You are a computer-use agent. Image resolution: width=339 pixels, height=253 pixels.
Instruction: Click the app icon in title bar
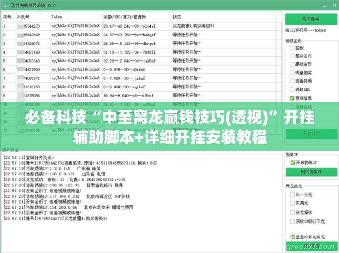pyautogui.click(x=5, y=5)
